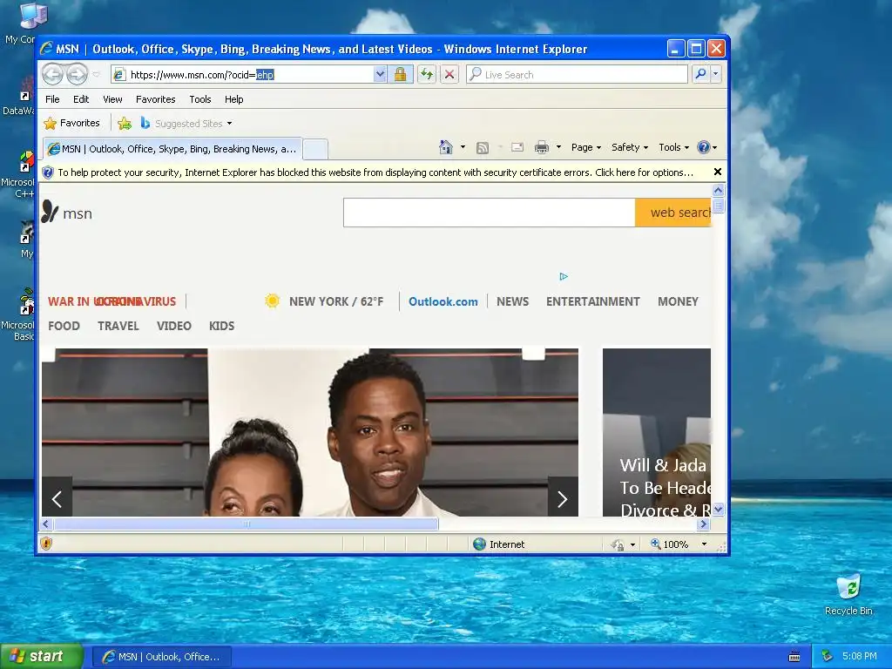Click the Live Search magnifier button
This screenshot has height=669, width=892.
coord(701,75)
